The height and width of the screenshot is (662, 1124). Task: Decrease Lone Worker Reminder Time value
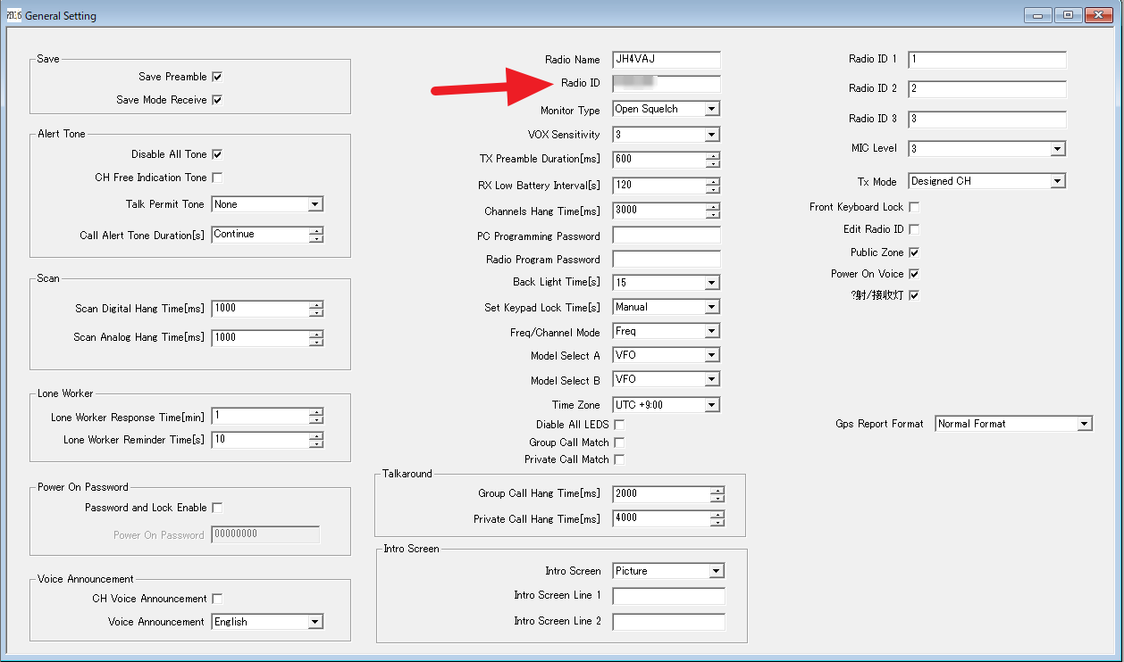pyautogui.click(x=316, y=444)
